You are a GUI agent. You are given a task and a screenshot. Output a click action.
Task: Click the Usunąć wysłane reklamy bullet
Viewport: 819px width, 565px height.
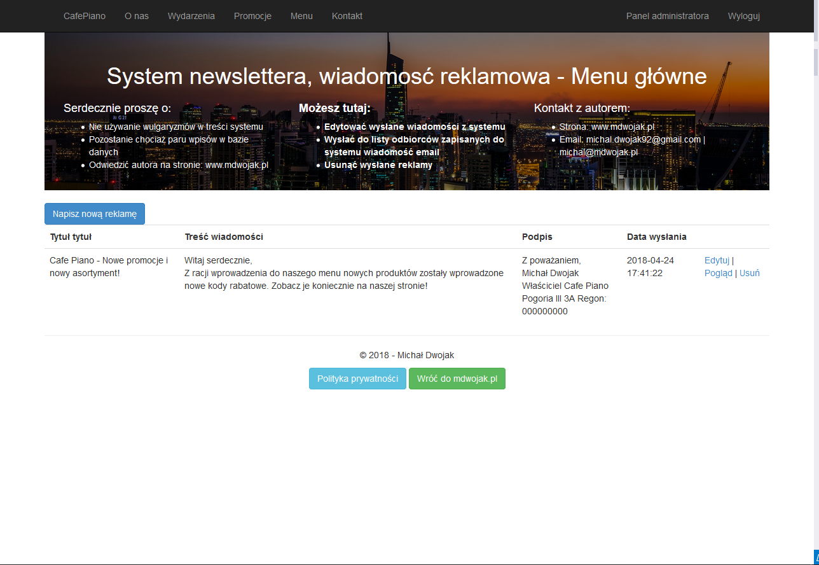[x=378, y=165]
